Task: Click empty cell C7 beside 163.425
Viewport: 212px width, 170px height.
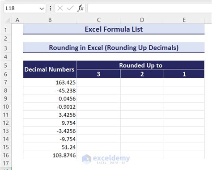Action: [x=98, y=82]
